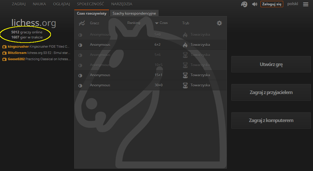Click the 10+5 time control cell
The width and height of the screenshot is (313, 171).
pyautogui.click(x=158, y=65)
